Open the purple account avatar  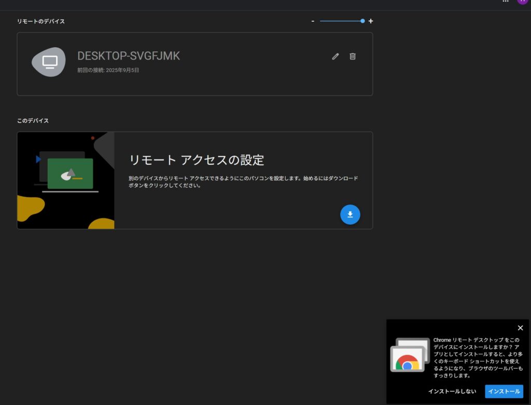click(523, 2)
